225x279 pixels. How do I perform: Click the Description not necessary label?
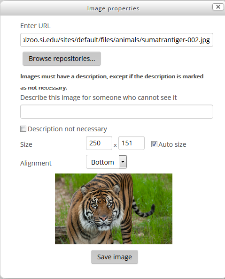67,129
